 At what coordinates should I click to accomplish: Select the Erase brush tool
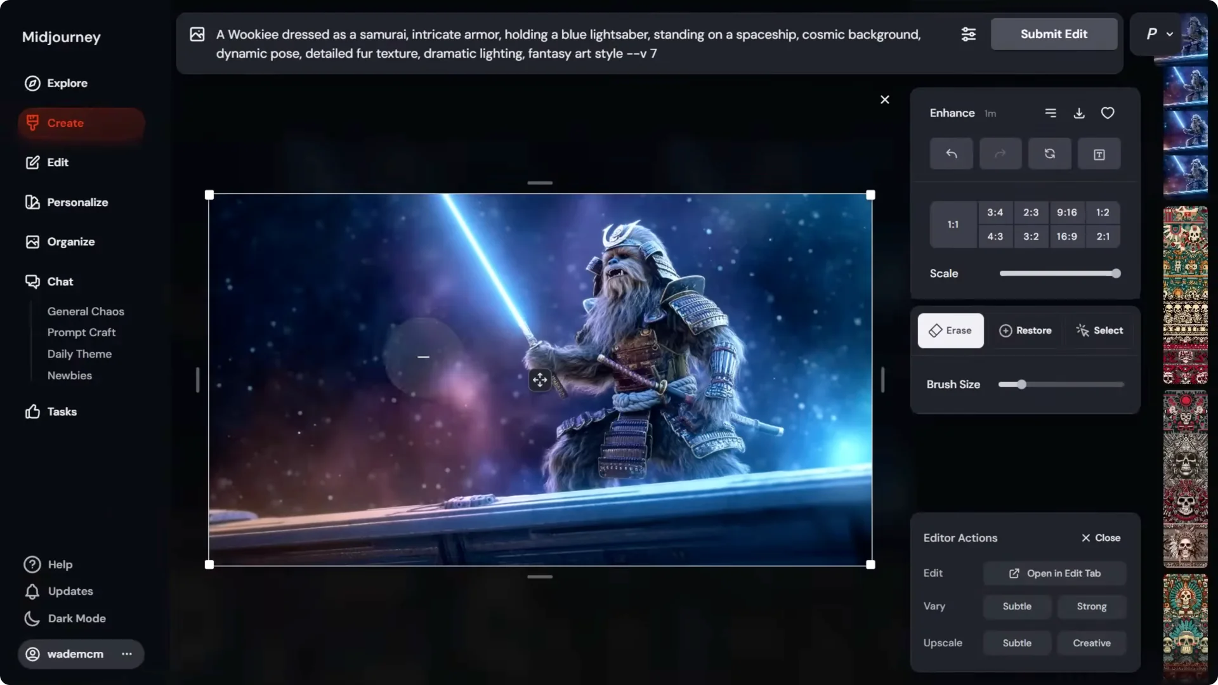pos(950,330)
